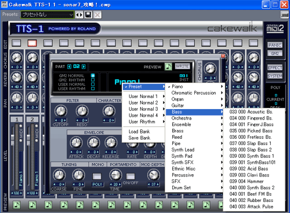290x213 pixels.
Task: Select 033 000 Acoustic Bs.
Action: (x=254, y=112)
